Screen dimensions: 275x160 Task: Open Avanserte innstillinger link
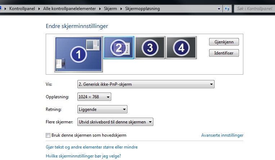pos(222,135)
